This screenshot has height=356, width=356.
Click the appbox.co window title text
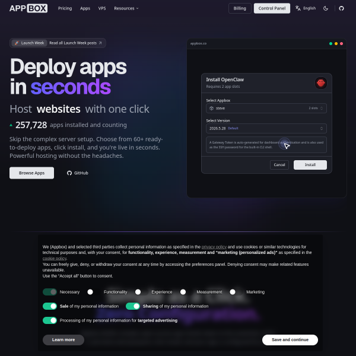198,43
